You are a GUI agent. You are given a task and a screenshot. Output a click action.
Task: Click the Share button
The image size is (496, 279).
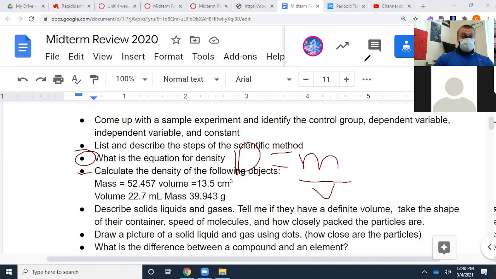404,46
